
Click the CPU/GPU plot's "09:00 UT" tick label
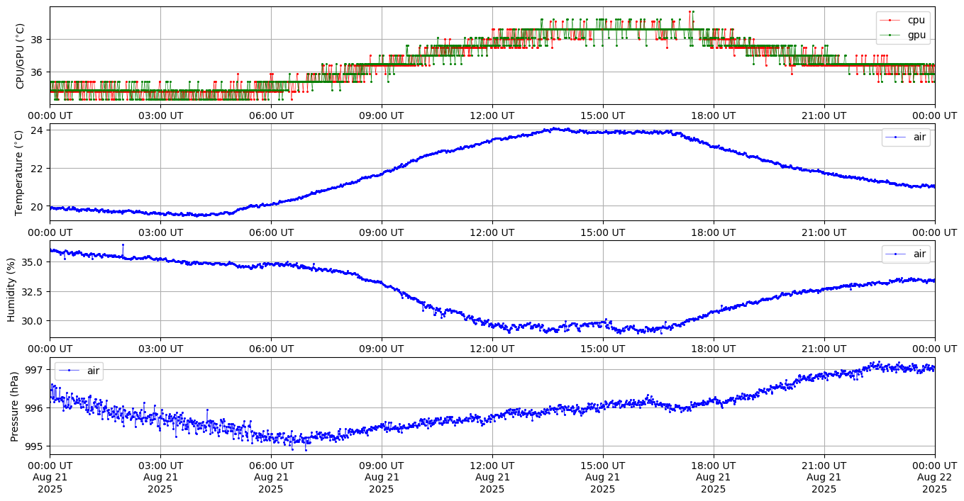pos(382,116)
